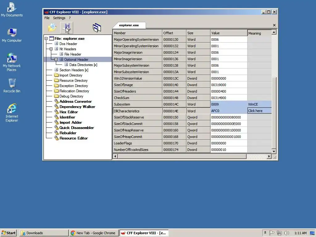
Task: Select Section Headers [x] tree item
Action: coord(74,70)
